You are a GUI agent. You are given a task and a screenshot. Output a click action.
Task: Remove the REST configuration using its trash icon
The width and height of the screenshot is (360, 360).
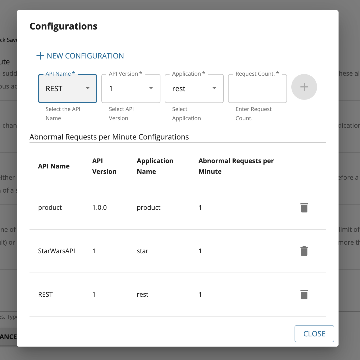(x=304, y=294)
